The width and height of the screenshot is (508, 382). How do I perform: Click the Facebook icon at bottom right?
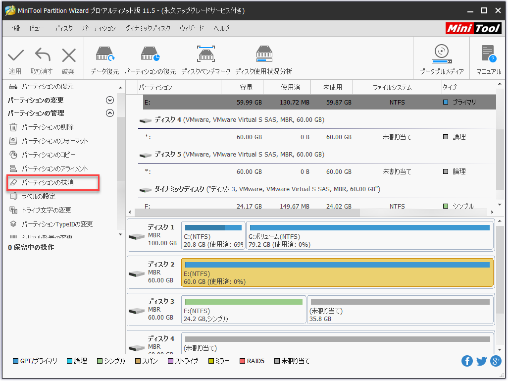point(467,361)
